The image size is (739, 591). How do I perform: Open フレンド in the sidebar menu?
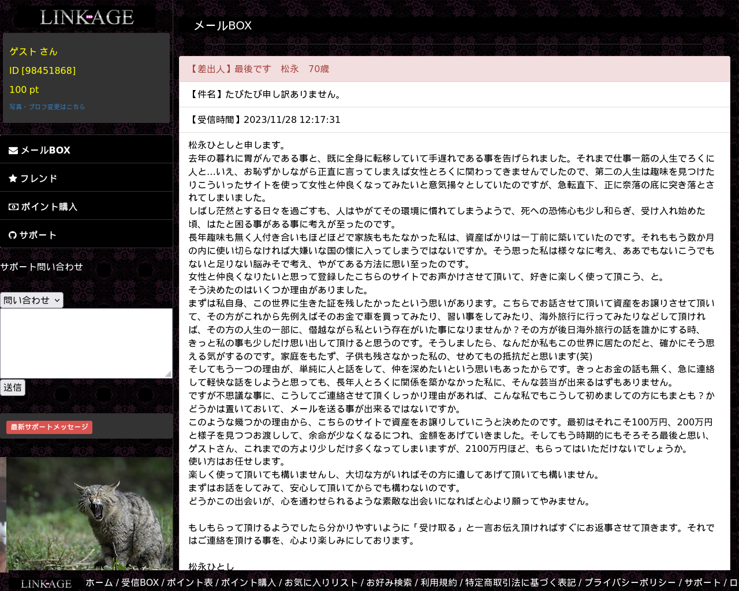[87, 178]
